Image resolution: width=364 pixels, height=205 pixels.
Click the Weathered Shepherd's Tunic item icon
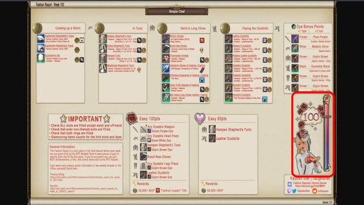(103, 68)
